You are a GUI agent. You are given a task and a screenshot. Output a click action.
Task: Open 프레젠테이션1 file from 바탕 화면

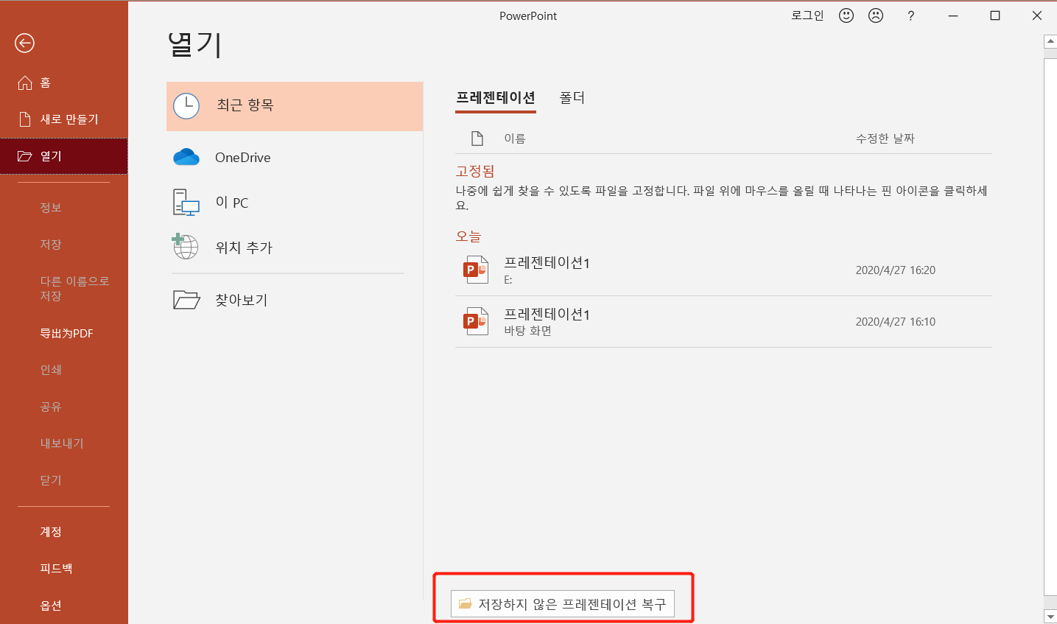coord(547,321)
